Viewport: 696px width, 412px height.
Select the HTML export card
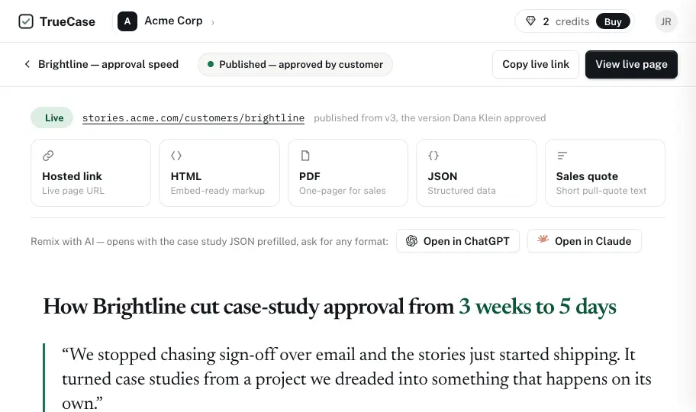click(219, 172)
